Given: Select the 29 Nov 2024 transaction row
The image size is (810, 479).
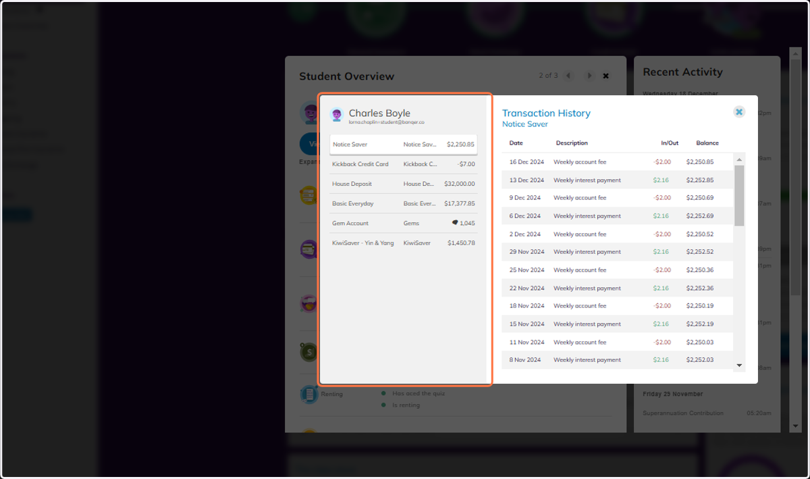Looking at the screenshot, I should tap(618, 252).
